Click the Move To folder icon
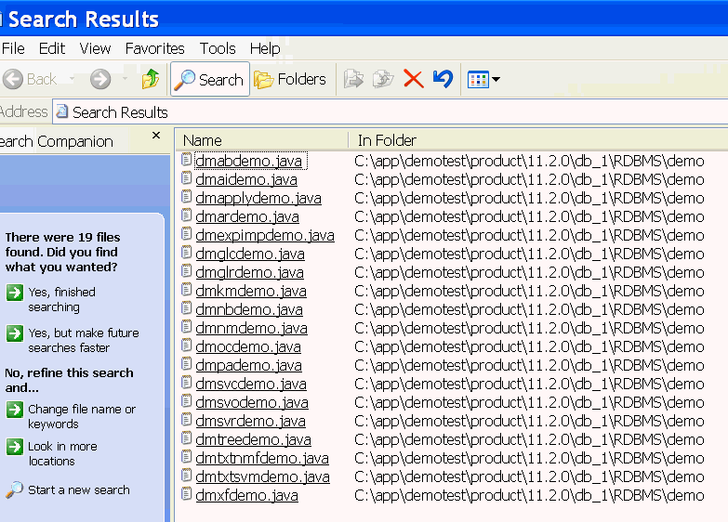 [353, 80]
